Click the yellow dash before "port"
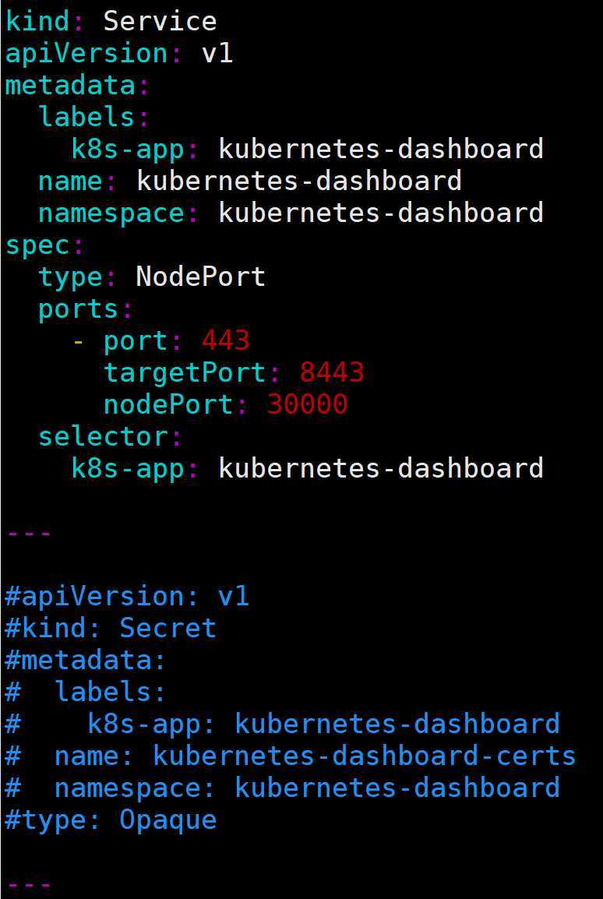This screenshot has height=899, width=603. pos(77,340)
